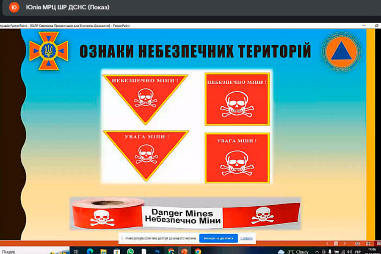Image resolution: width=381 pixels, height=254 pixels.
Task: Click the 'ОЗНАКИ НЕБЕЗПЕЧНИХ ТЕРИТОРІЙ' slide heading
Action: tap(195, 51)
